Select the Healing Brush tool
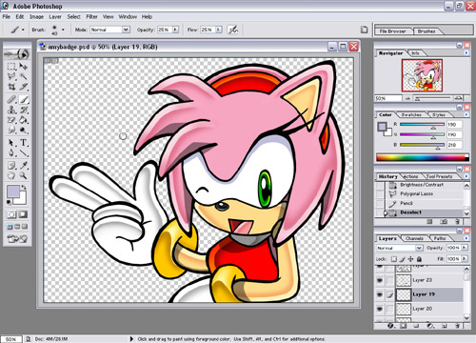 tap(11, 99)
